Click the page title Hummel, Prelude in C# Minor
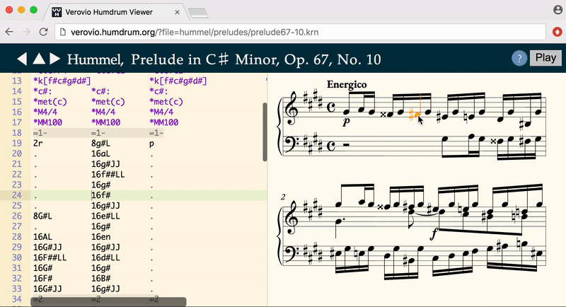This screenshot has width=566, height=307. tap(224, 59)
